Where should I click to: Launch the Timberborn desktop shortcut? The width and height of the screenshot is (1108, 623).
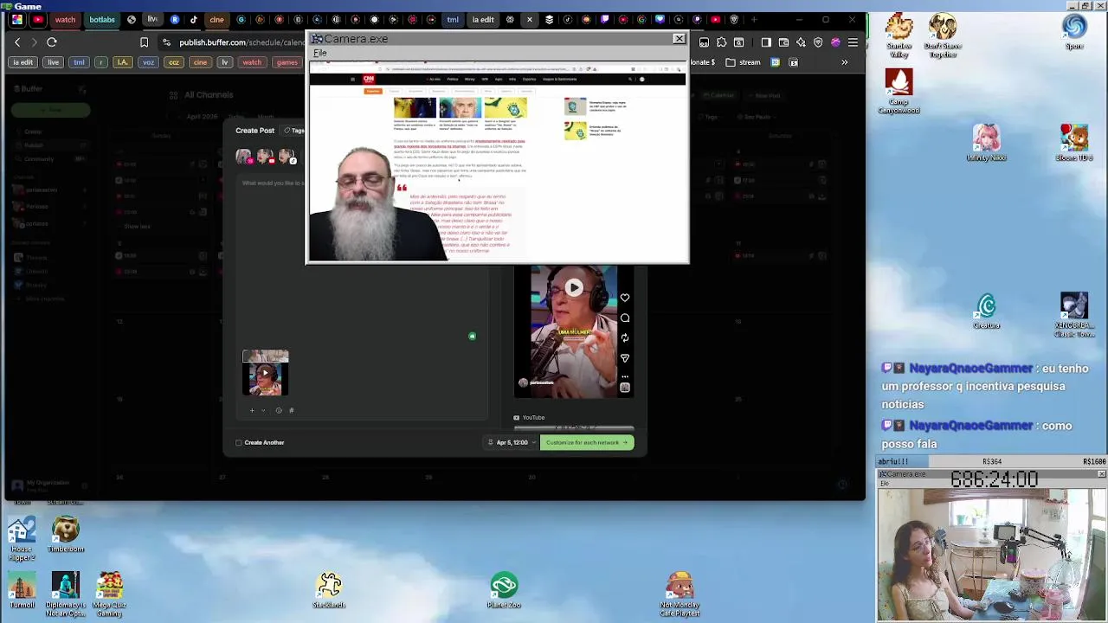pos(66,535)
